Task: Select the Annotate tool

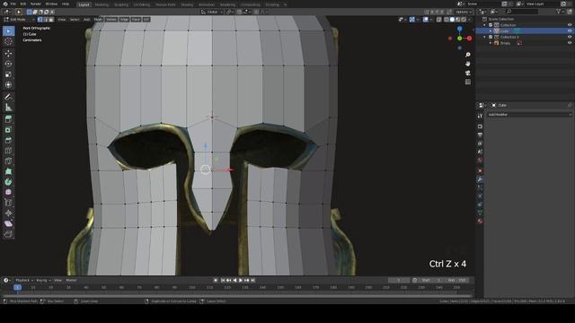Action: [x=8, y=97]
